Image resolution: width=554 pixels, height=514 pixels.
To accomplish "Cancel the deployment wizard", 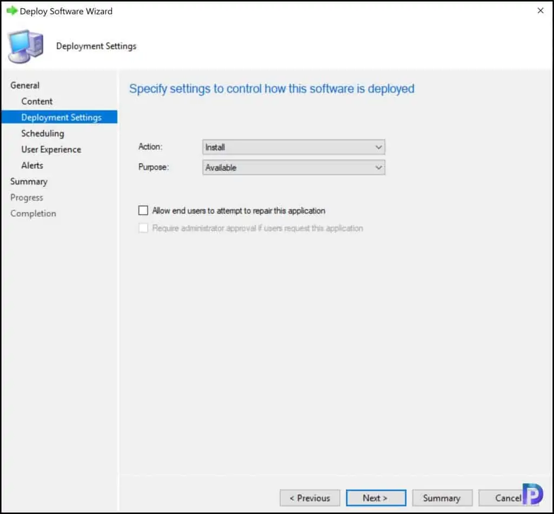I will coord(508,498).
